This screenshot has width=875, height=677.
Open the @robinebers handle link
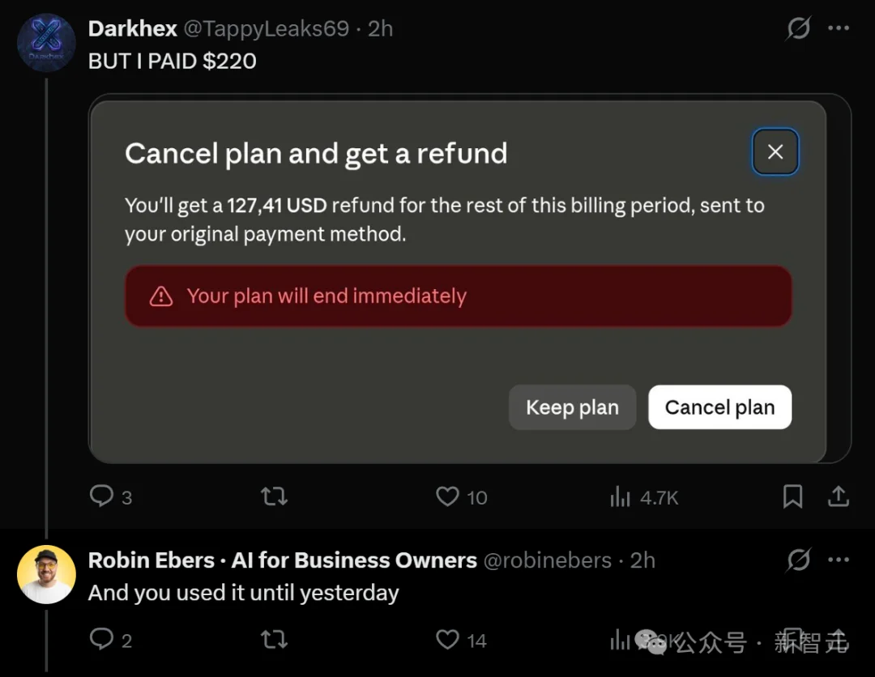[547, 560]
